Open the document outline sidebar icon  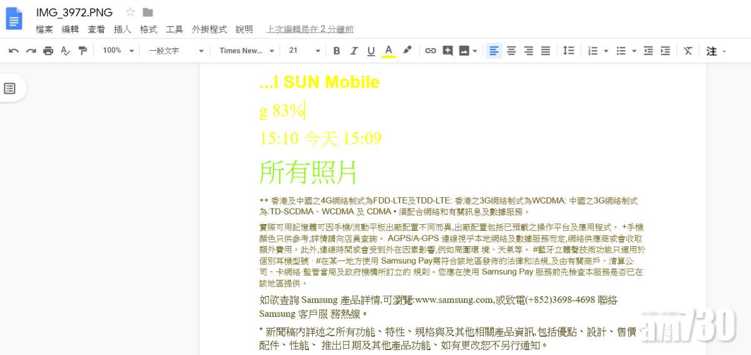pos(10,88)
